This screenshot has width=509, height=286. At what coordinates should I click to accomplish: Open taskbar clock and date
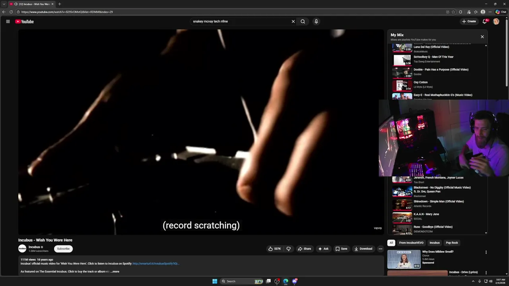tap(500, 281)
